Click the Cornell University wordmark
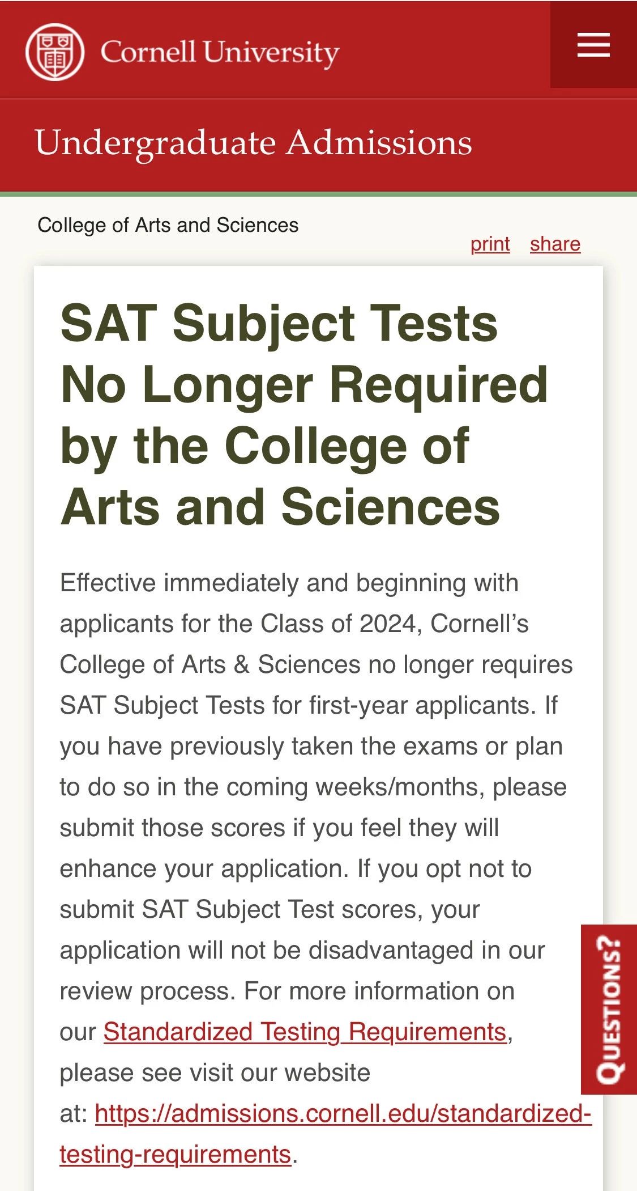 pos(220,53)
